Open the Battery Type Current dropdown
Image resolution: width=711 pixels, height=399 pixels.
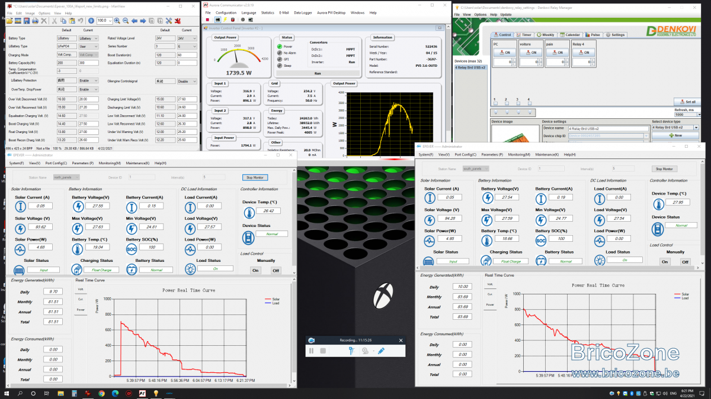(x=89, y=38)
